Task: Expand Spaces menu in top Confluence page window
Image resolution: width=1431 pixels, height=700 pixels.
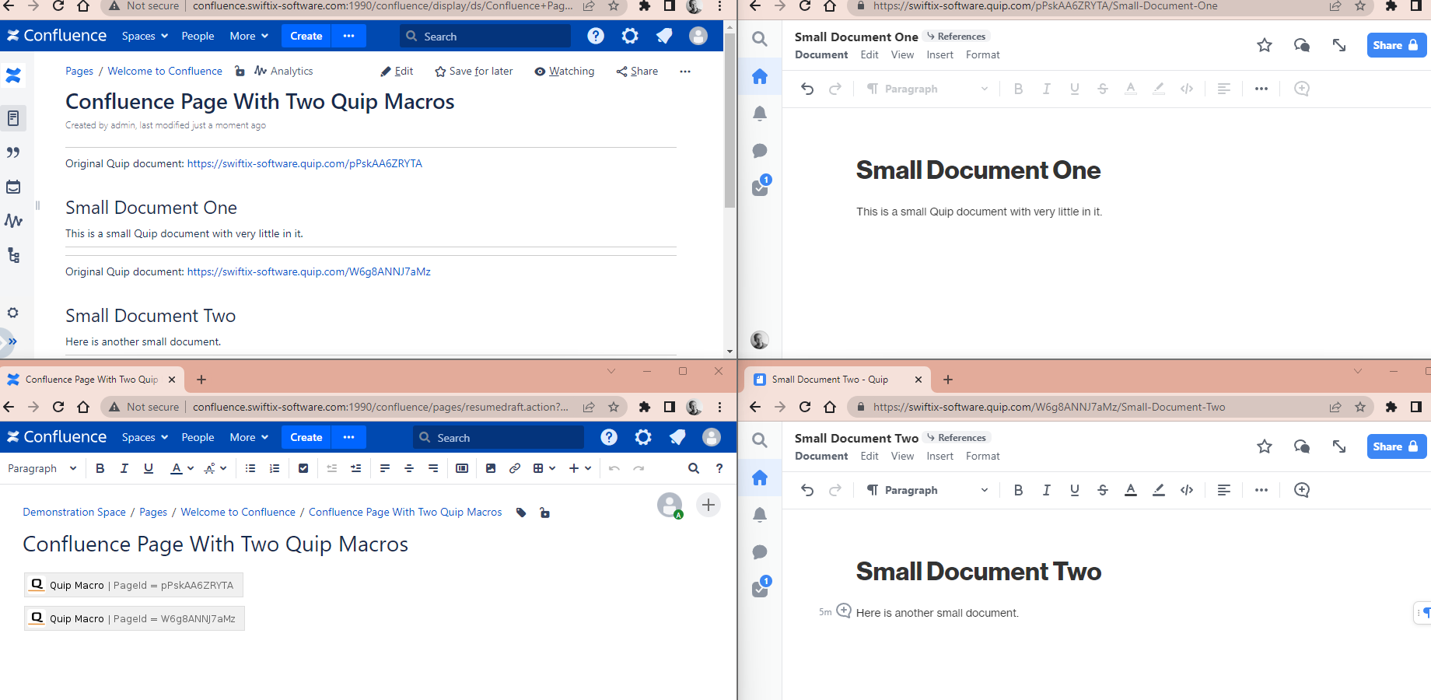Action: click(145, 37)
